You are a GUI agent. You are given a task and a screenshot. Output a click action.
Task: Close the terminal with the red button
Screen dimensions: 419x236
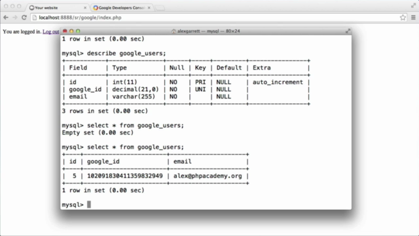coord(65,31)
